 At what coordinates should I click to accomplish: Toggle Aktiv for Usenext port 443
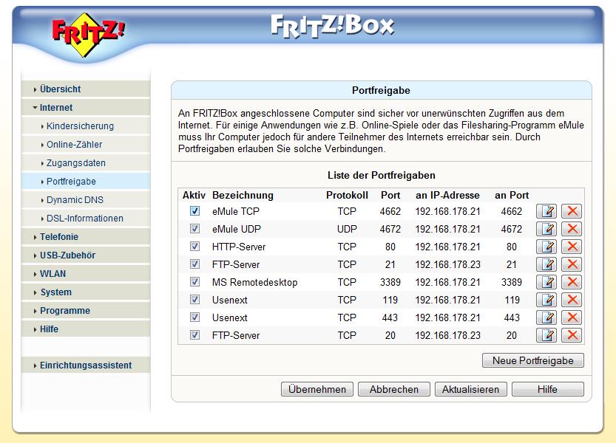pos(195,317)
